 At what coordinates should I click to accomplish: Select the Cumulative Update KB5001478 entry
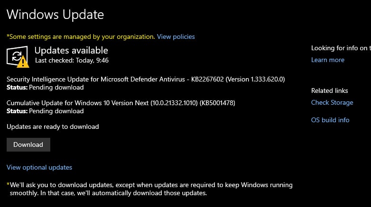[121, 103]
